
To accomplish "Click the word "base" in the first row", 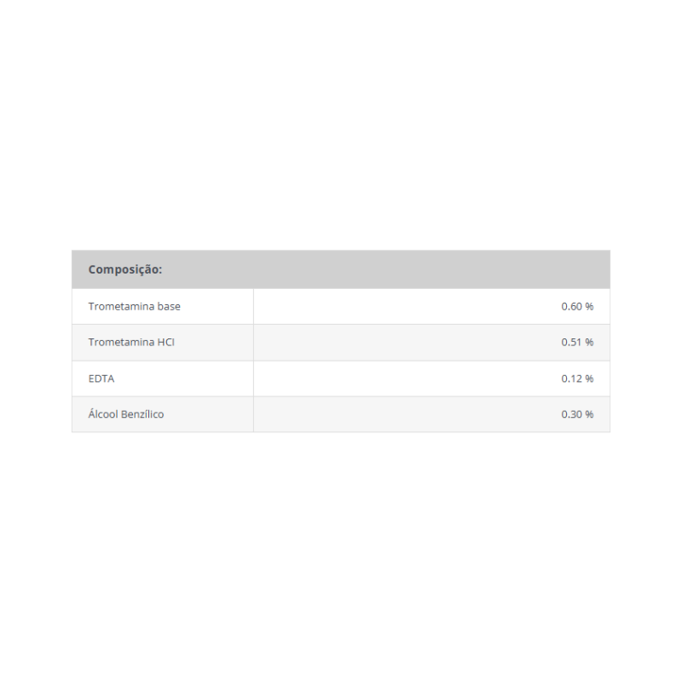I will pyautogui.click(x=169, y=307).
